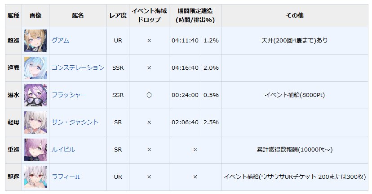This screenshot has height=194, width=372.
Task: Click the ルイビル character portrait
Action: 35,150
